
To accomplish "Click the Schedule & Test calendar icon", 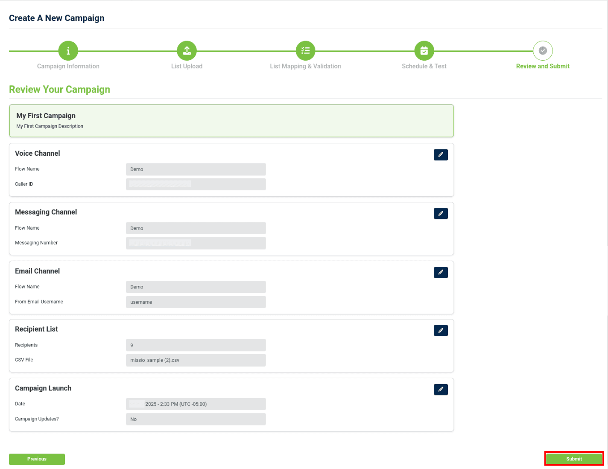I will point(424,50).
